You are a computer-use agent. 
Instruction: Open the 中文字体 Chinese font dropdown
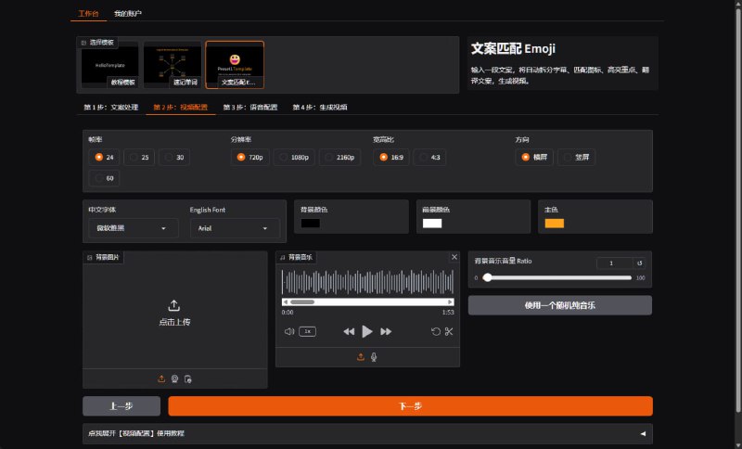(134, 228)
